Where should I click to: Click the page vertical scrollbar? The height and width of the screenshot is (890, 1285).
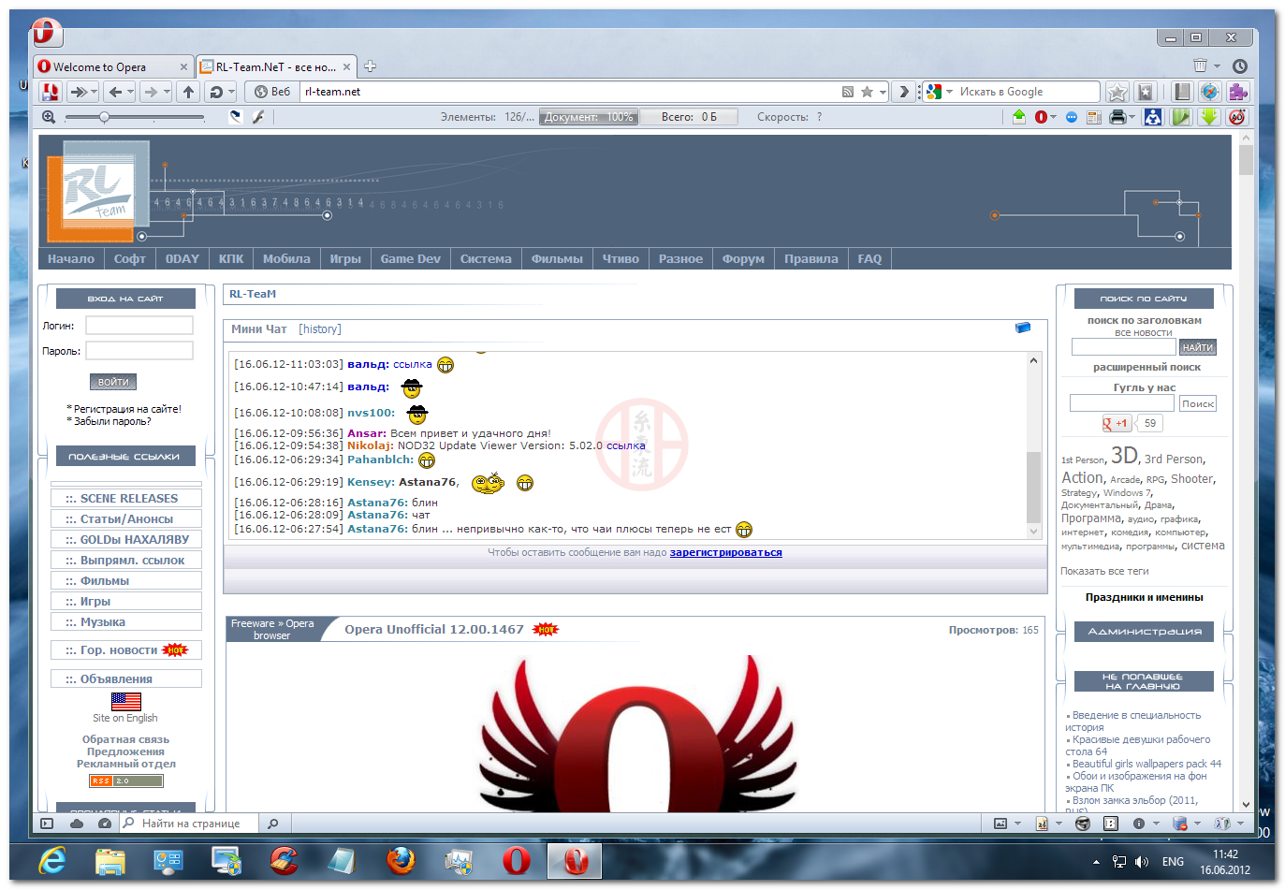click(1245, 471)
